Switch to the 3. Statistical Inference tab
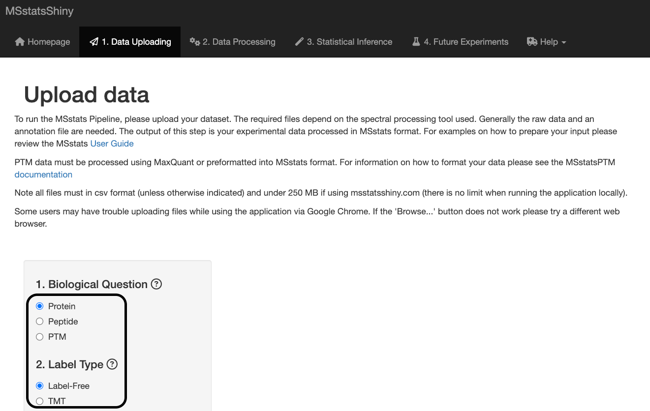 [343, 42]
